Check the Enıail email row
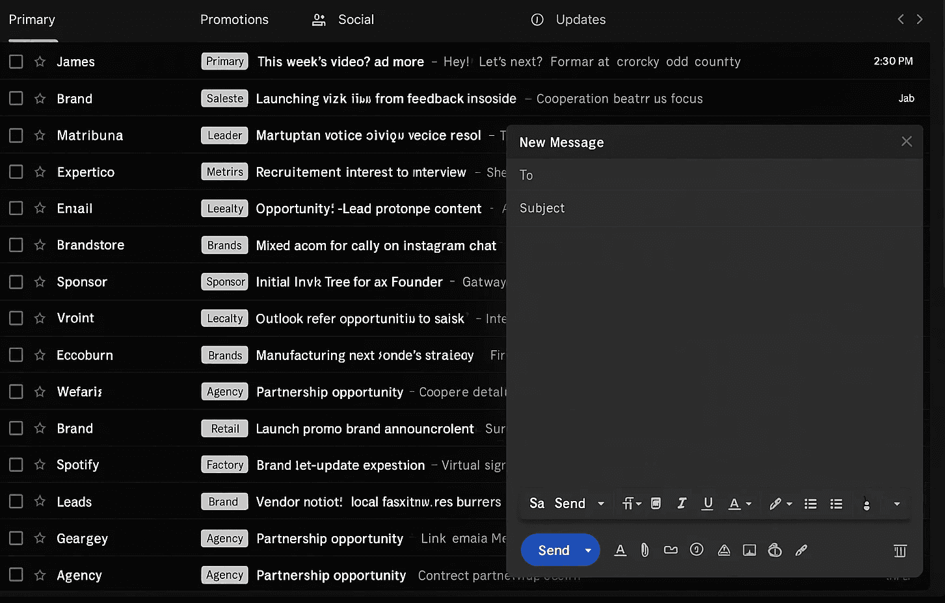This screenshot has width=945, height=603. 16,208
